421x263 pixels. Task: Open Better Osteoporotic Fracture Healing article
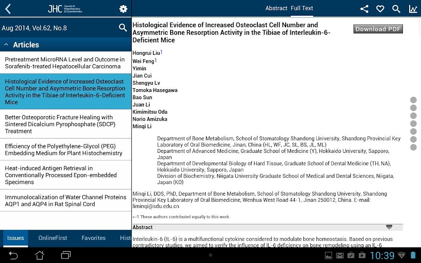pyautogui.click(x=65, y=124)
